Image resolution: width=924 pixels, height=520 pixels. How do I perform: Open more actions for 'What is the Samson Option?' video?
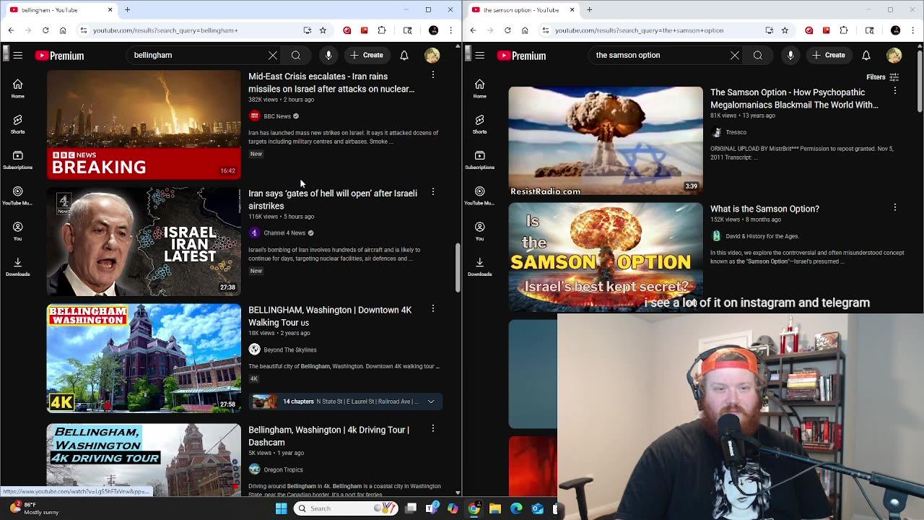pyautogui.click(x=895, y=207)
